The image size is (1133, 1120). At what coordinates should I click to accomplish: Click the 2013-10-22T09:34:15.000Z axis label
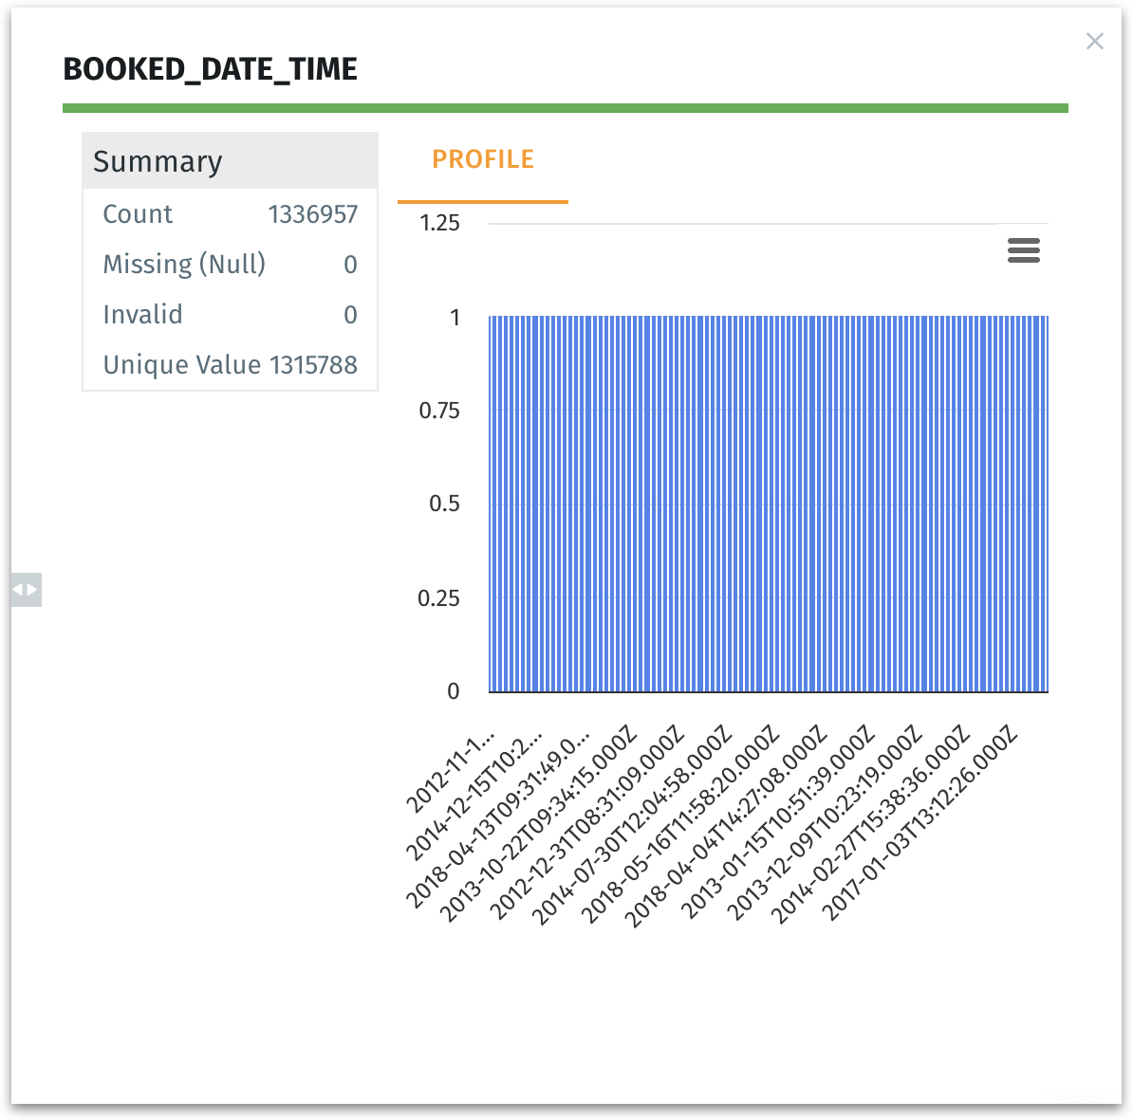539,823
